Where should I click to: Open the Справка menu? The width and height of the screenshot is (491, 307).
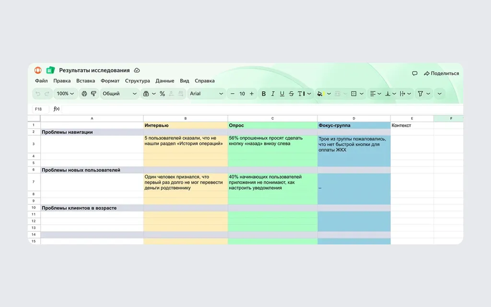pos(204,81)
